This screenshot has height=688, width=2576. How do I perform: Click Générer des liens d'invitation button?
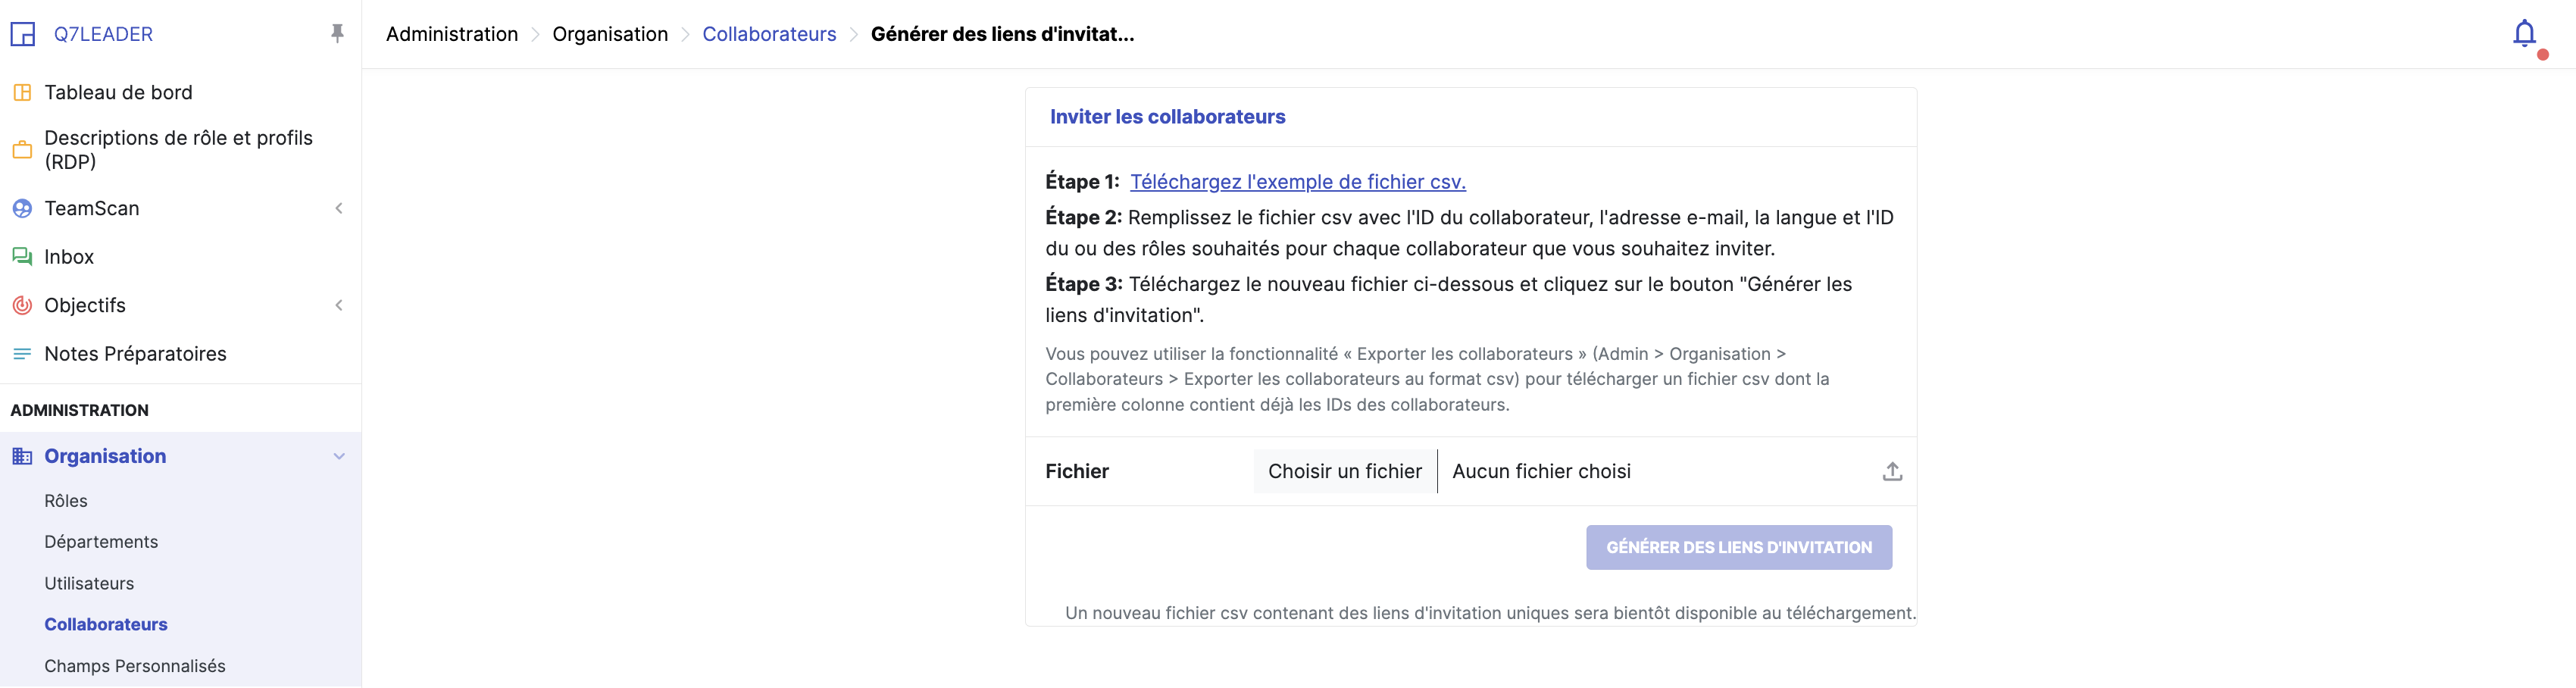pyautogui.click(x=1738, y=548)
